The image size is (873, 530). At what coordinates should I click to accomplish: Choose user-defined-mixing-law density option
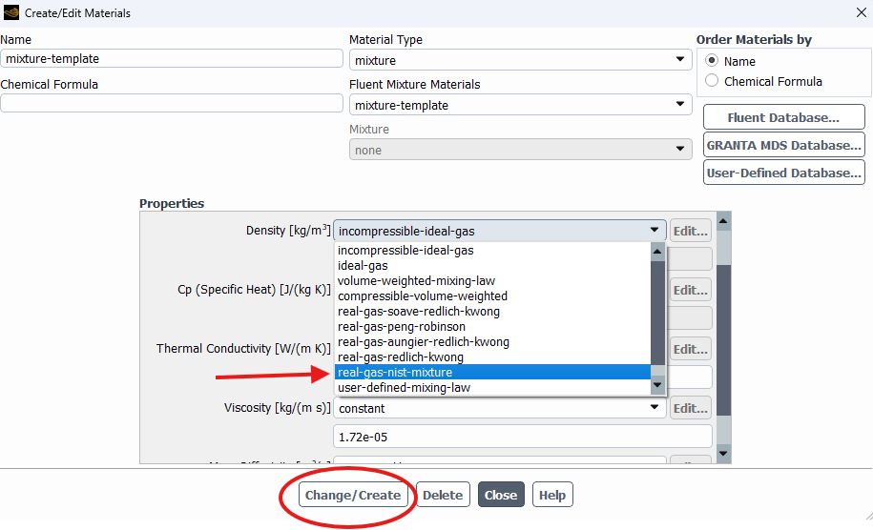pos(492,388)
